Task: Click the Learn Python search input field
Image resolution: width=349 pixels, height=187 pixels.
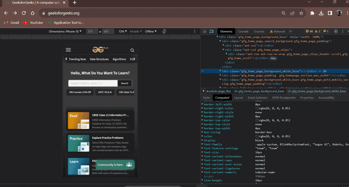Action: pos(93,83)
